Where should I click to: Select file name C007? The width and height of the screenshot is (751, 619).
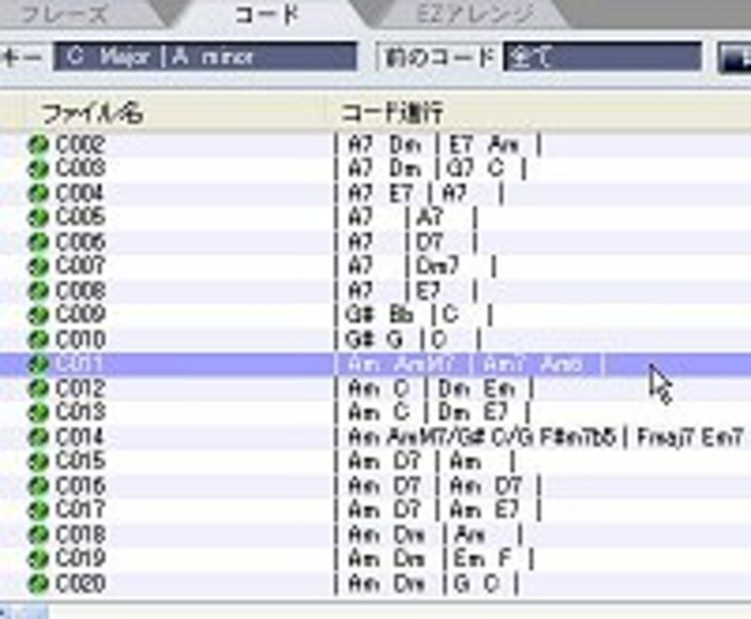[80, 266]
